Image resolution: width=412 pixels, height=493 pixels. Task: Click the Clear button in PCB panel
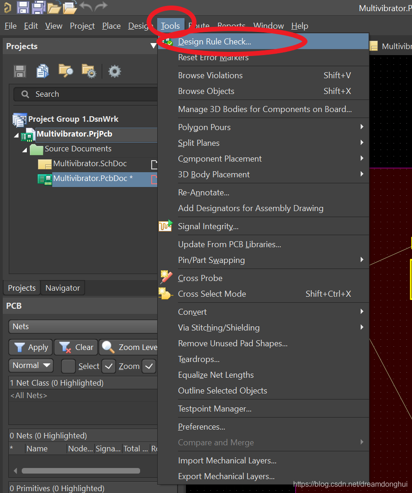tap(76, 347)
